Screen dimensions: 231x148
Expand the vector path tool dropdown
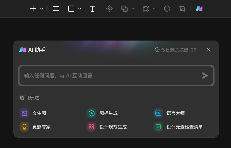click(x=154, y=9)
